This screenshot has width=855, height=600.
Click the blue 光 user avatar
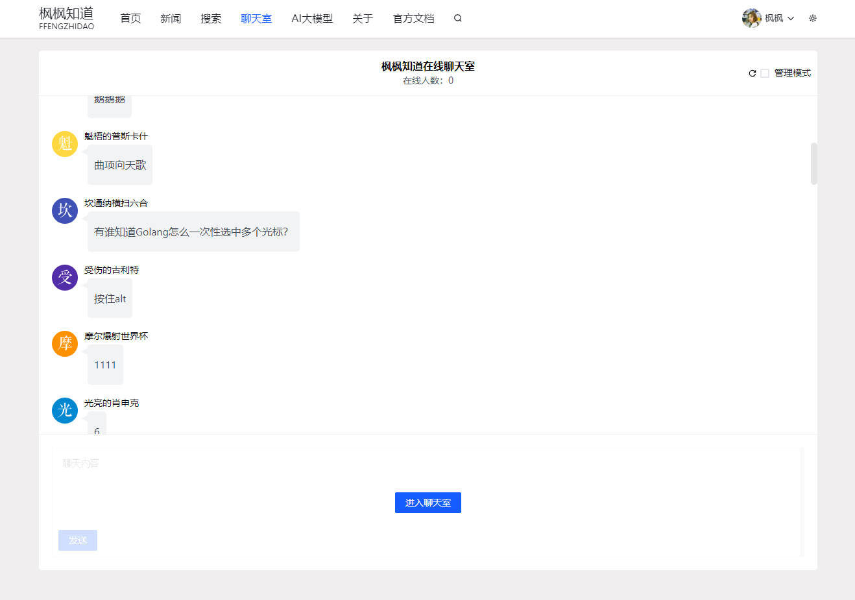65,411
